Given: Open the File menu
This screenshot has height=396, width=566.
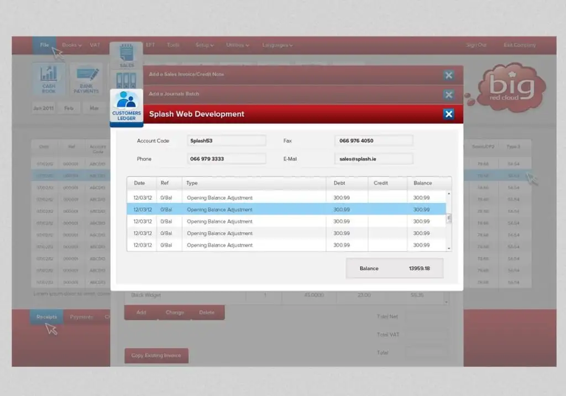Looking at the screenshot, I should click(44, 45).
